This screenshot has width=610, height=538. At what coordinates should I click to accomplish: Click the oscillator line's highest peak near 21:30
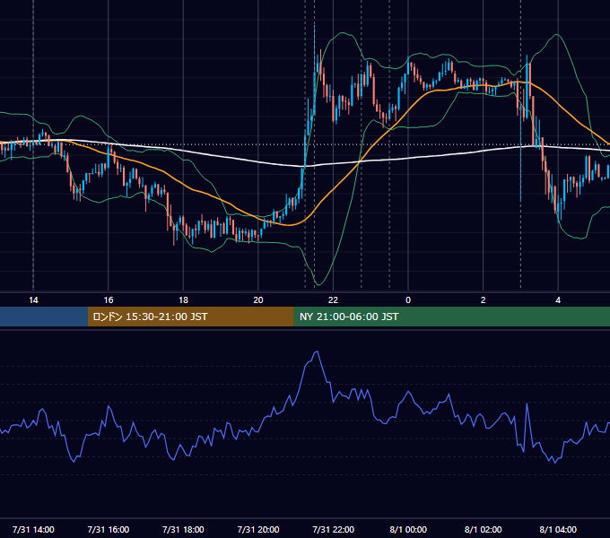(317, 352)
